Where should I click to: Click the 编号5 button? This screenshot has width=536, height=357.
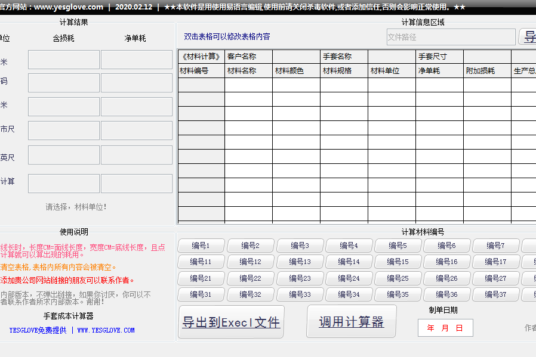tap(398, 246)
